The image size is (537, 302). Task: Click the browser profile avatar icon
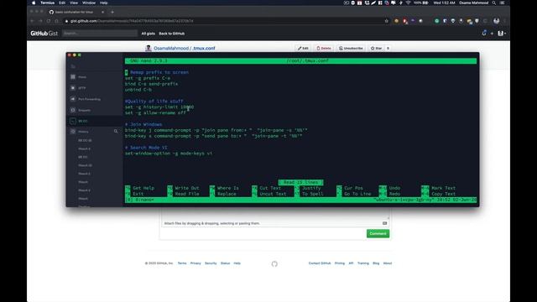[496, 21]
